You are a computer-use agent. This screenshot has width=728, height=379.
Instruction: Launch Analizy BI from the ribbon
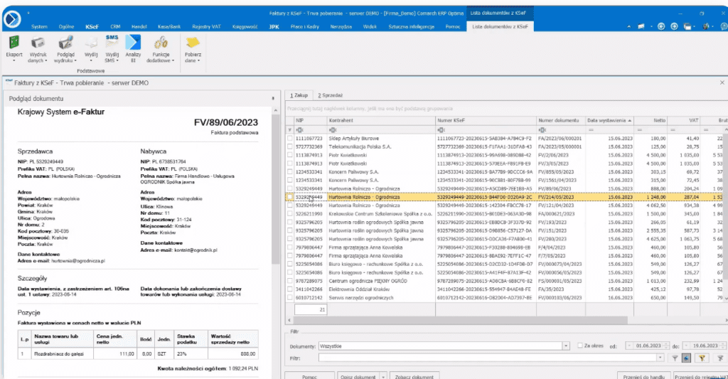133,43
